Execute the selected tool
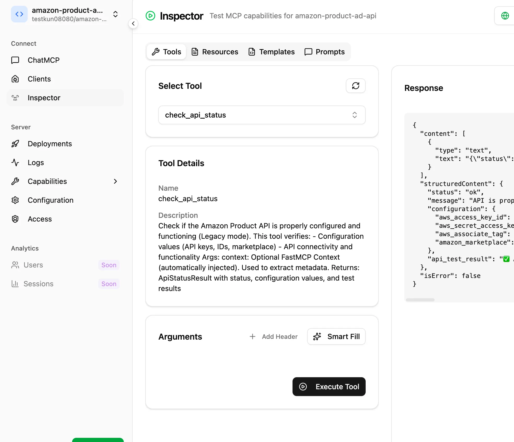Image resolution: width=514 pixels, height=442 pixels. pos(329,387)
